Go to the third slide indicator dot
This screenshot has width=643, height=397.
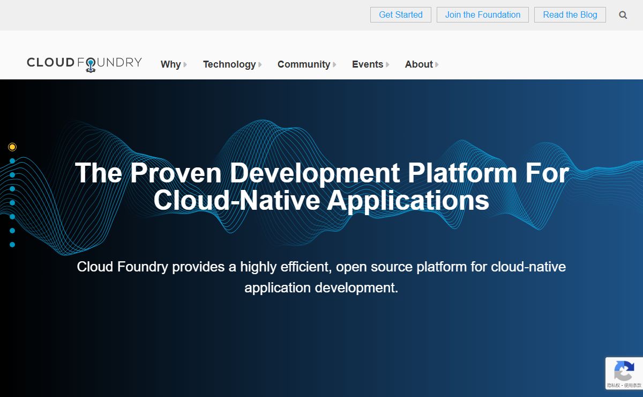pyautogui.click(x=12, y=175)
